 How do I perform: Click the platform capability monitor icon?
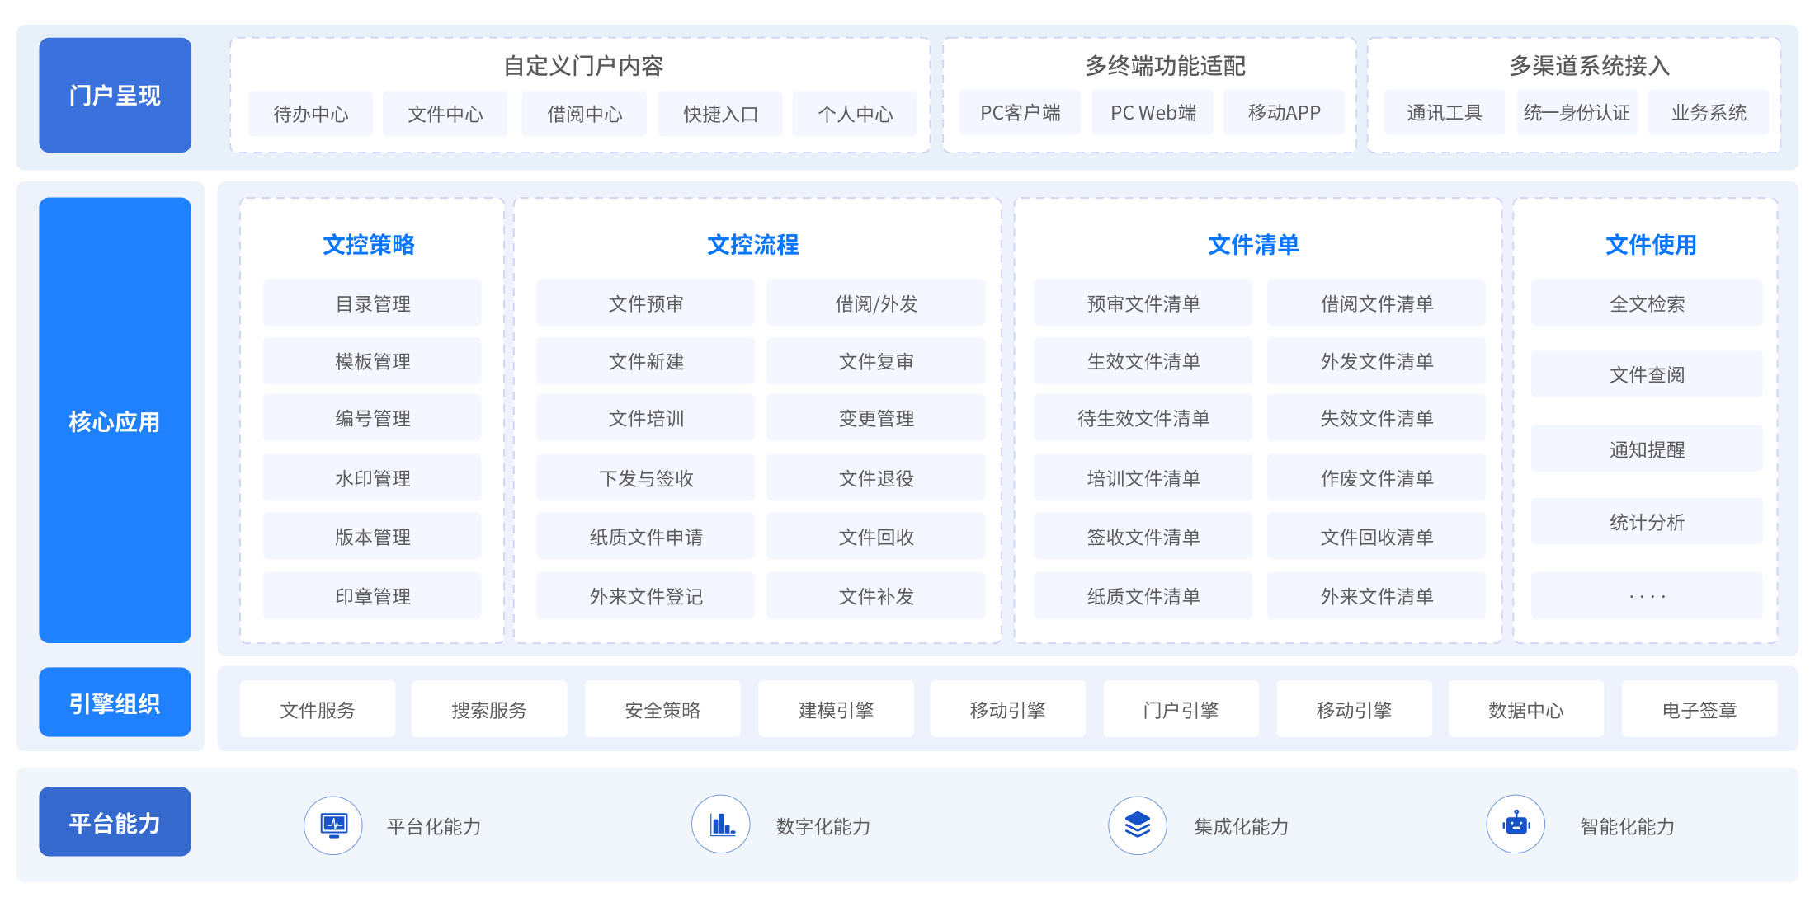pyautogui.click(x=333, y=825)
